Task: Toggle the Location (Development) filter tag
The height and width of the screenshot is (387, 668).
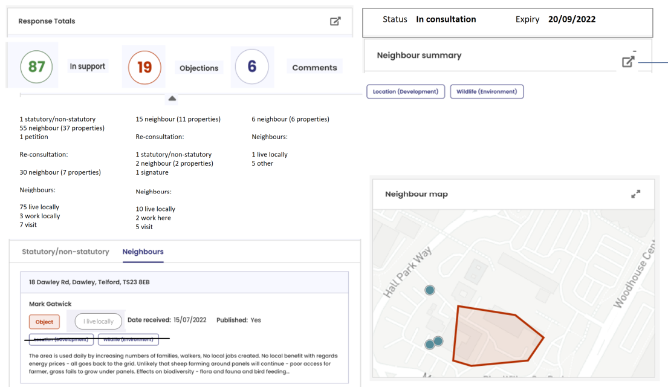Action: [x=405, y=91]
